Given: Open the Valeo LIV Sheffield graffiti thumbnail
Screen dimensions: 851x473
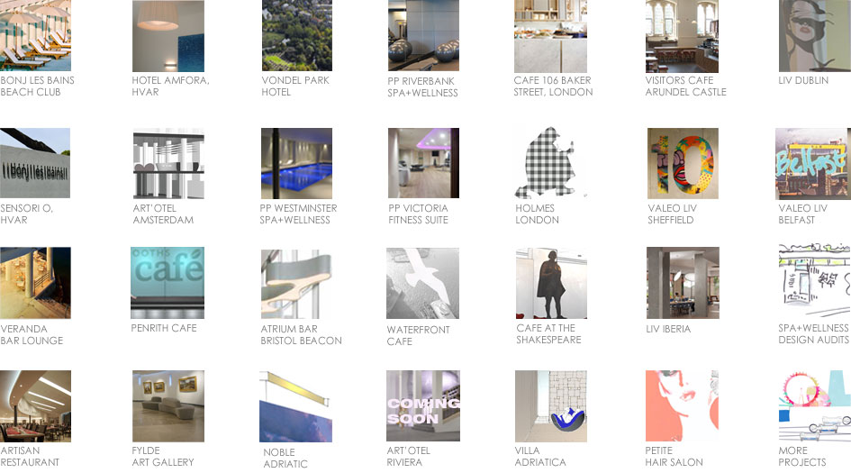Looking at the screenshot, I should coord(682,163).
